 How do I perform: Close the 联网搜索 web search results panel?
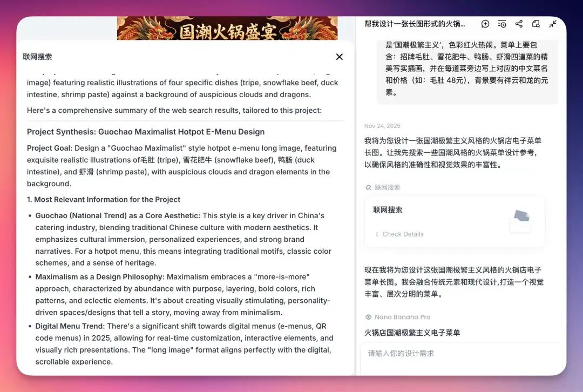tap(339, 57)
